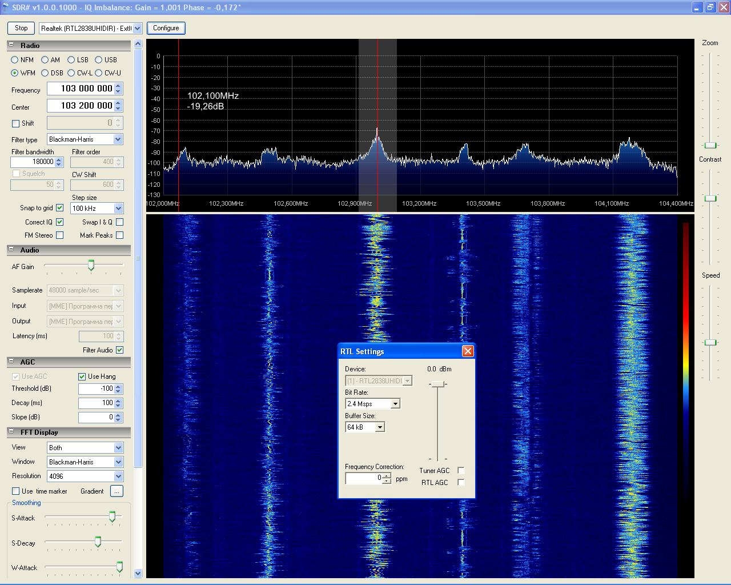
Task: Enable Tuner AGC in RTL Settings
Action: pos(461,471)
